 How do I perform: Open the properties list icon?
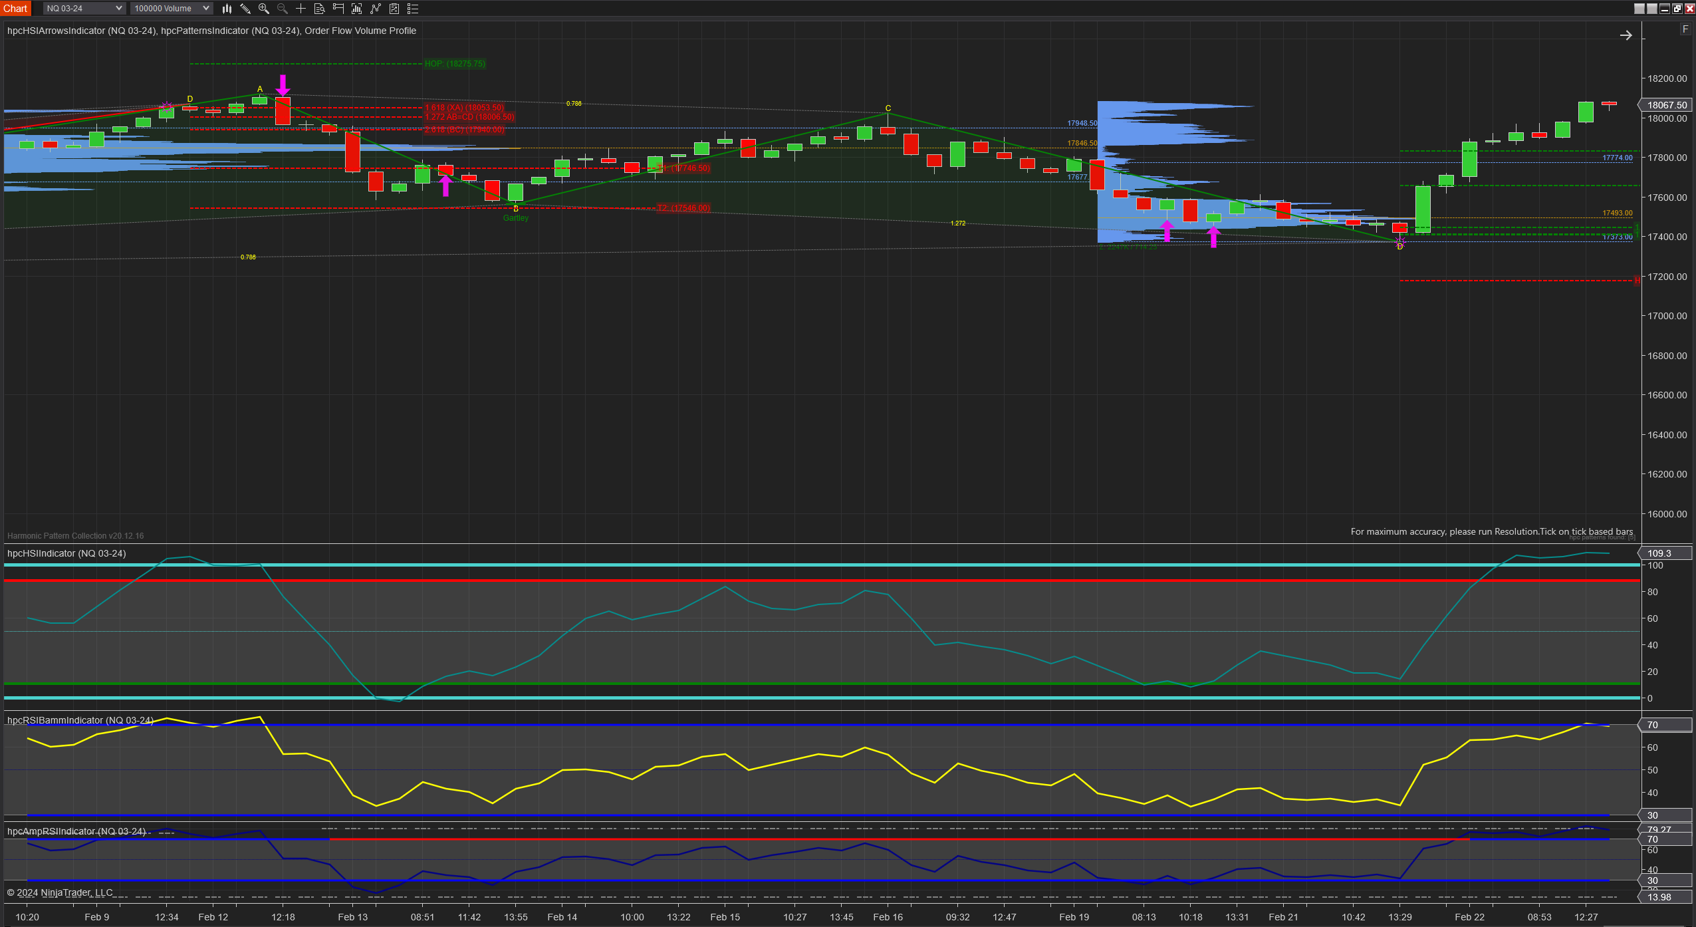tap(413, 9)
